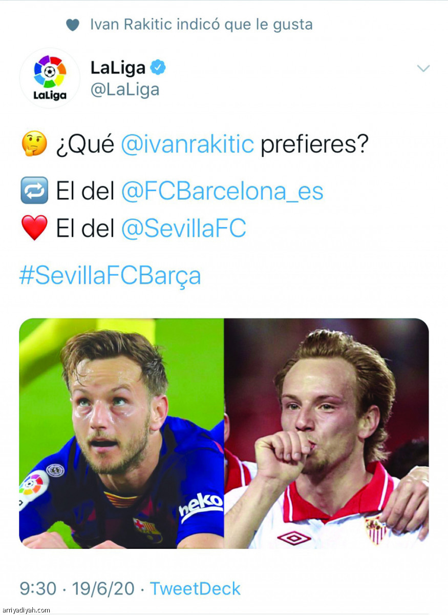The width and height of the screenshot is (448, 615).
Task: Open the tweet options chevron
Action: click(x=423, y=68)
